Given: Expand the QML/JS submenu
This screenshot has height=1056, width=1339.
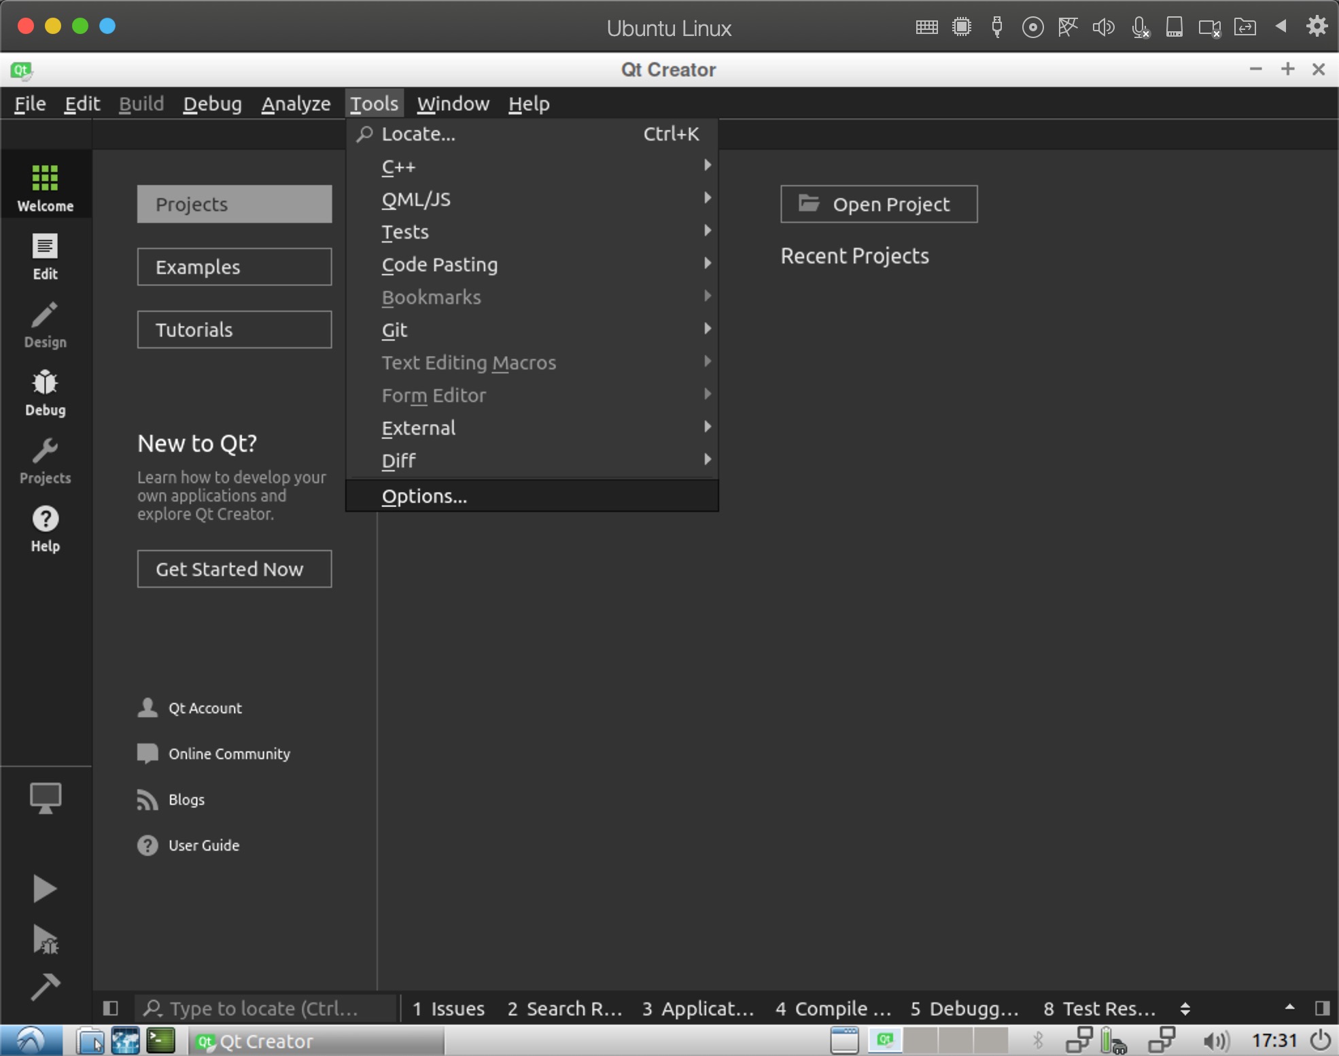Looking at the screenshot, I should coord(532,199).
